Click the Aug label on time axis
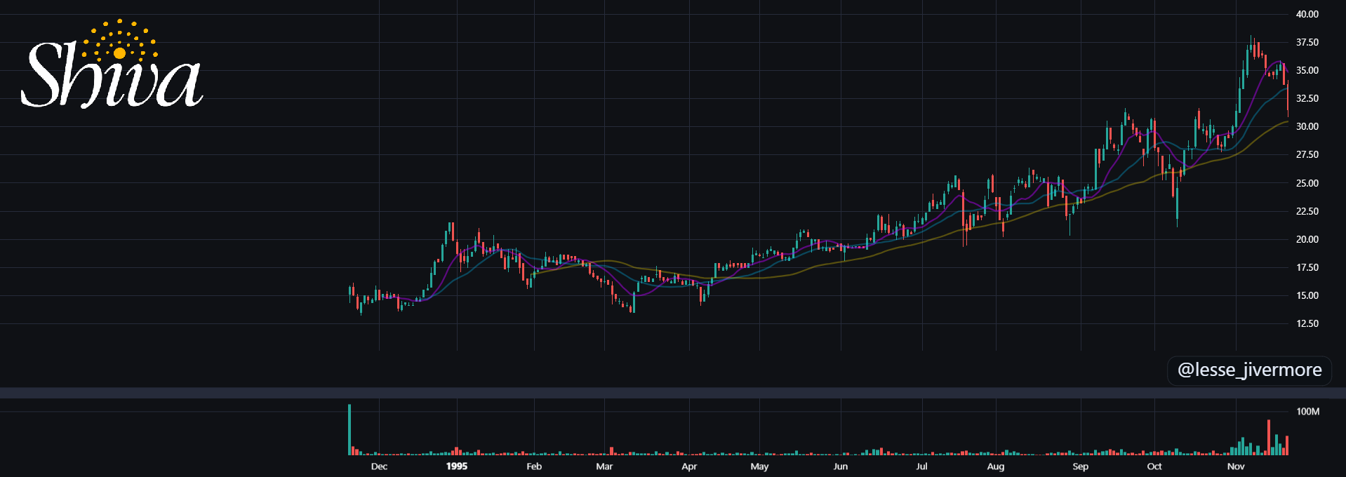 pos(996,466)
